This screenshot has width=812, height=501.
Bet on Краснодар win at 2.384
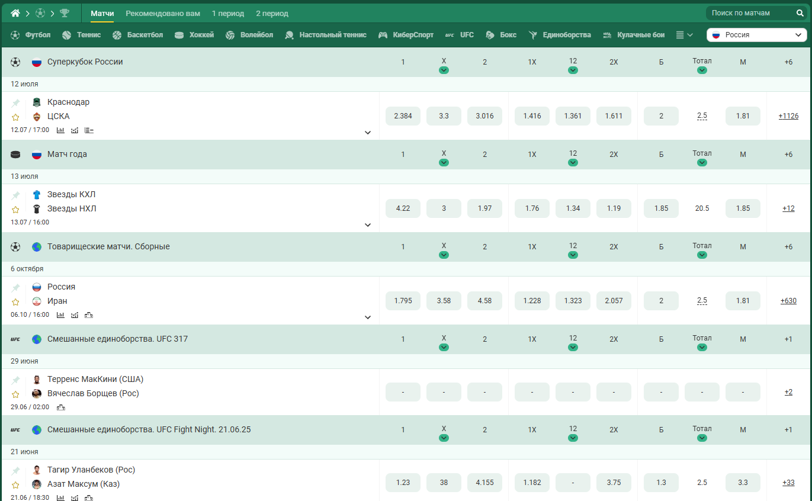pos(403,116)
